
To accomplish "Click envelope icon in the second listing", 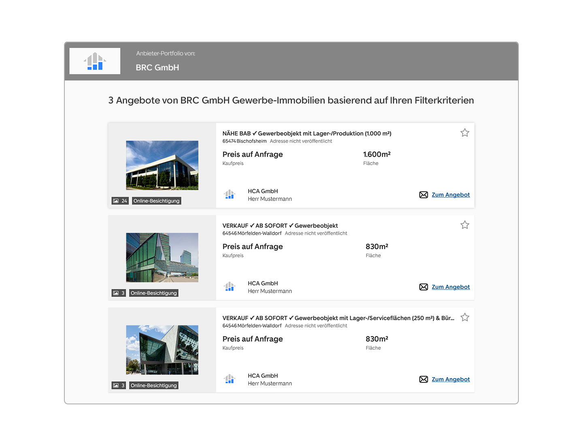I will (x=423, y=287).
